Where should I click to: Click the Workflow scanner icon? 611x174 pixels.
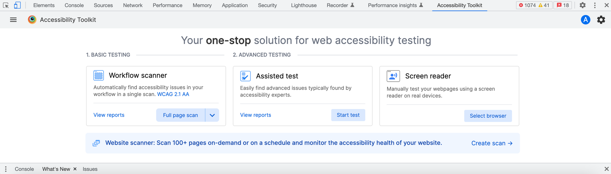(99, 76)
